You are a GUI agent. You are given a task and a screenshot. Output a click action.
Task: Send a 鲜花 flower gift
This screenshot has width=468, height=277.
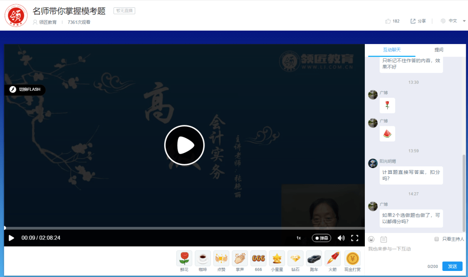tap(184, 261)
